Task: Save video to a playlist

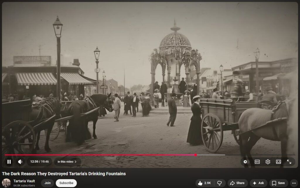Action: coord(278,183)
